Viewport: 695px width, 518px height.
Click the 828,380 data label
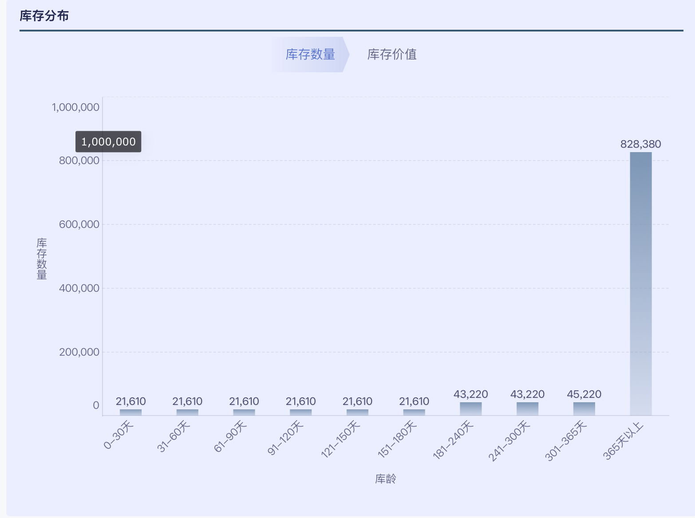pos(640,144)
